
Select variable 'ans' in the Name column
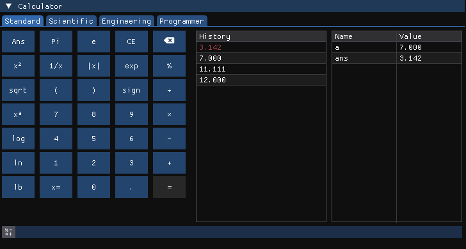364,58
